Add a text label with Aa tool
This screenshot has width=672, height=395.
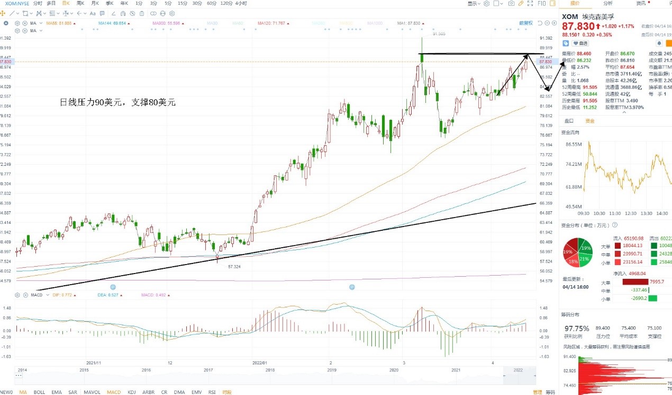93,13
